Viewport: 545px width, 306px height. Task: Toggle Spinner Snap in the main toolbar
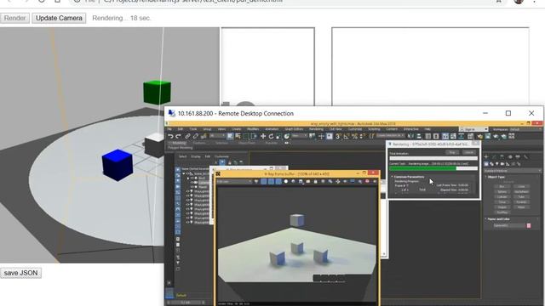(x=362, y=136)
